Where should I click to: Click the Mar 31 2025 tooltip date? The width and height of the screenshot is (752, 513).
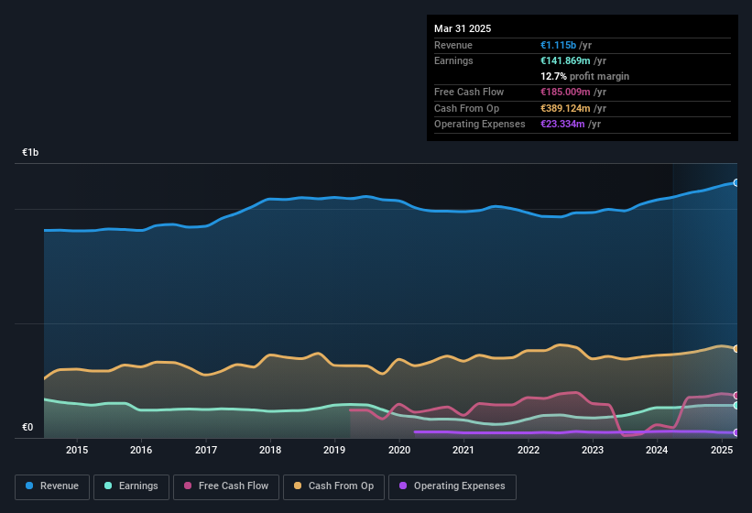pos(463,28)
